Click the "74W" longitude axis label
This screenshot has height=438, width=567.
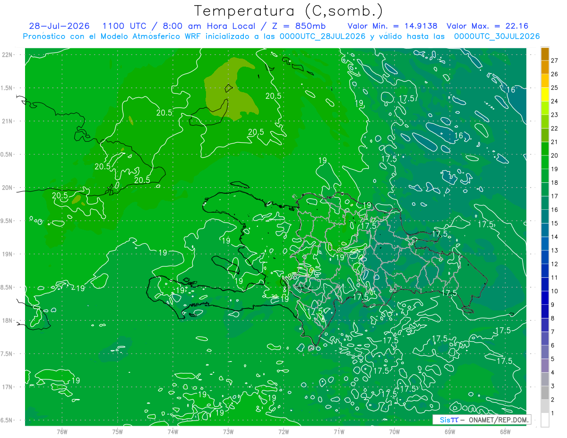[172, 431]
